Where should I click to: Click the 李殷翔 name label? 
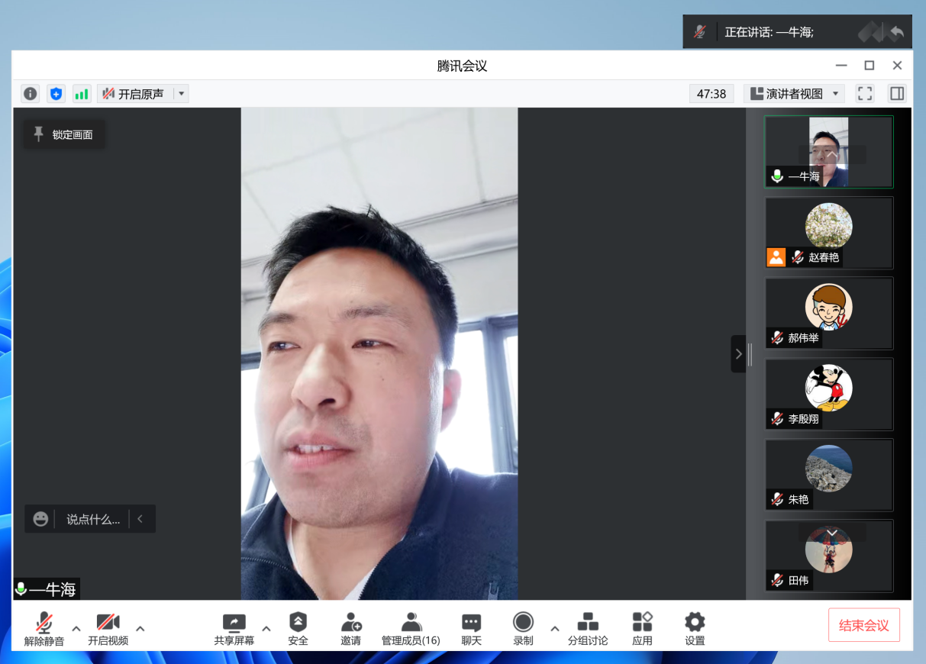click(x=803, y=419)
